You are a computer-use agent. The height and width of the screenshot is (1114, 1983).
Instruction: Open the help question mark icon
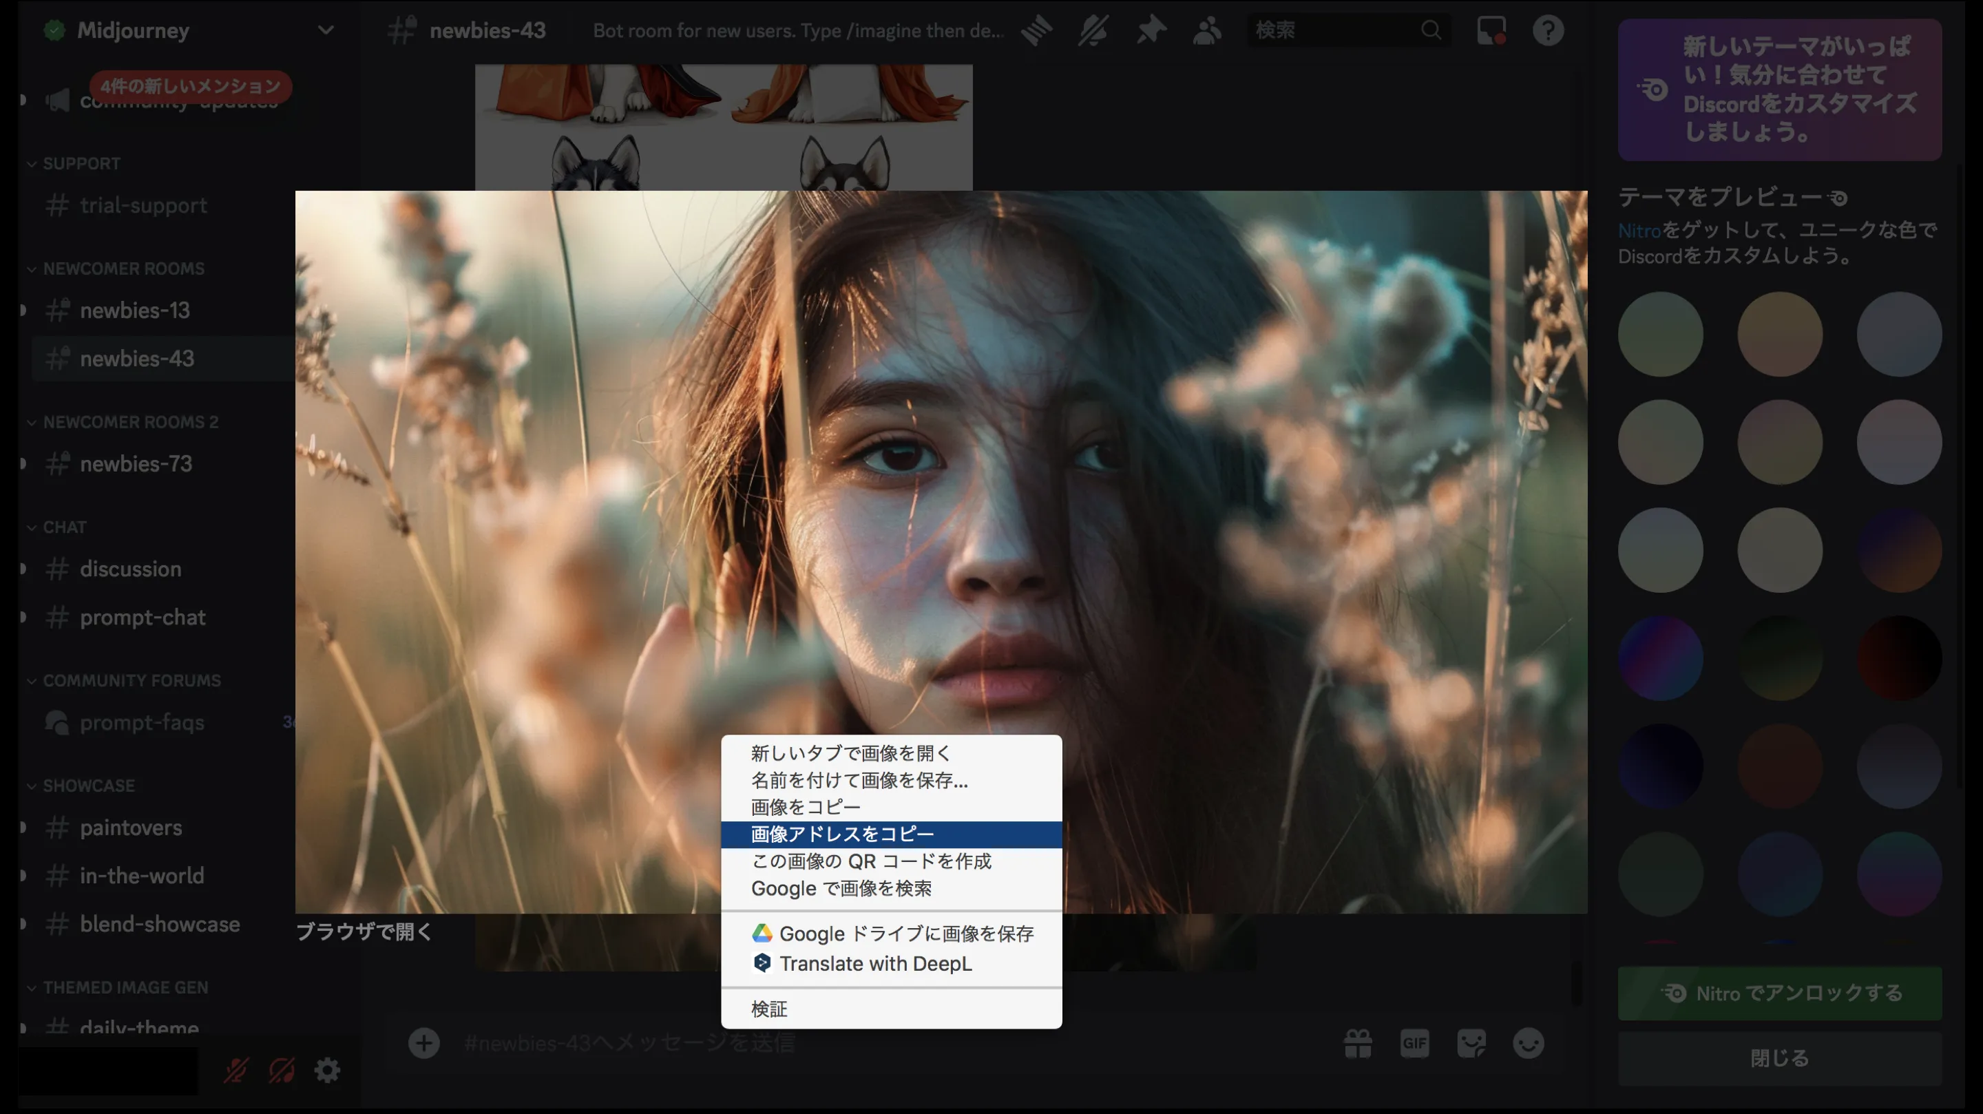[x=1548, y=31]
